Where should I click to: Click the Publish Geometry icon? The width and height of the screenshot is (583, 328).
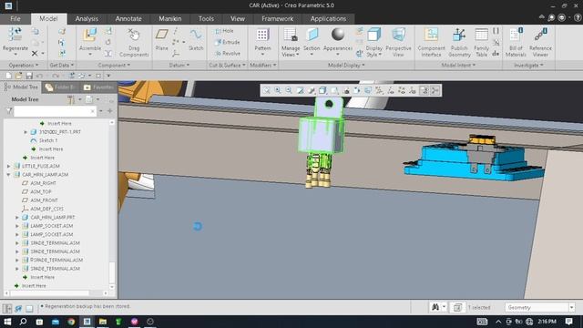tap(459, 35)
